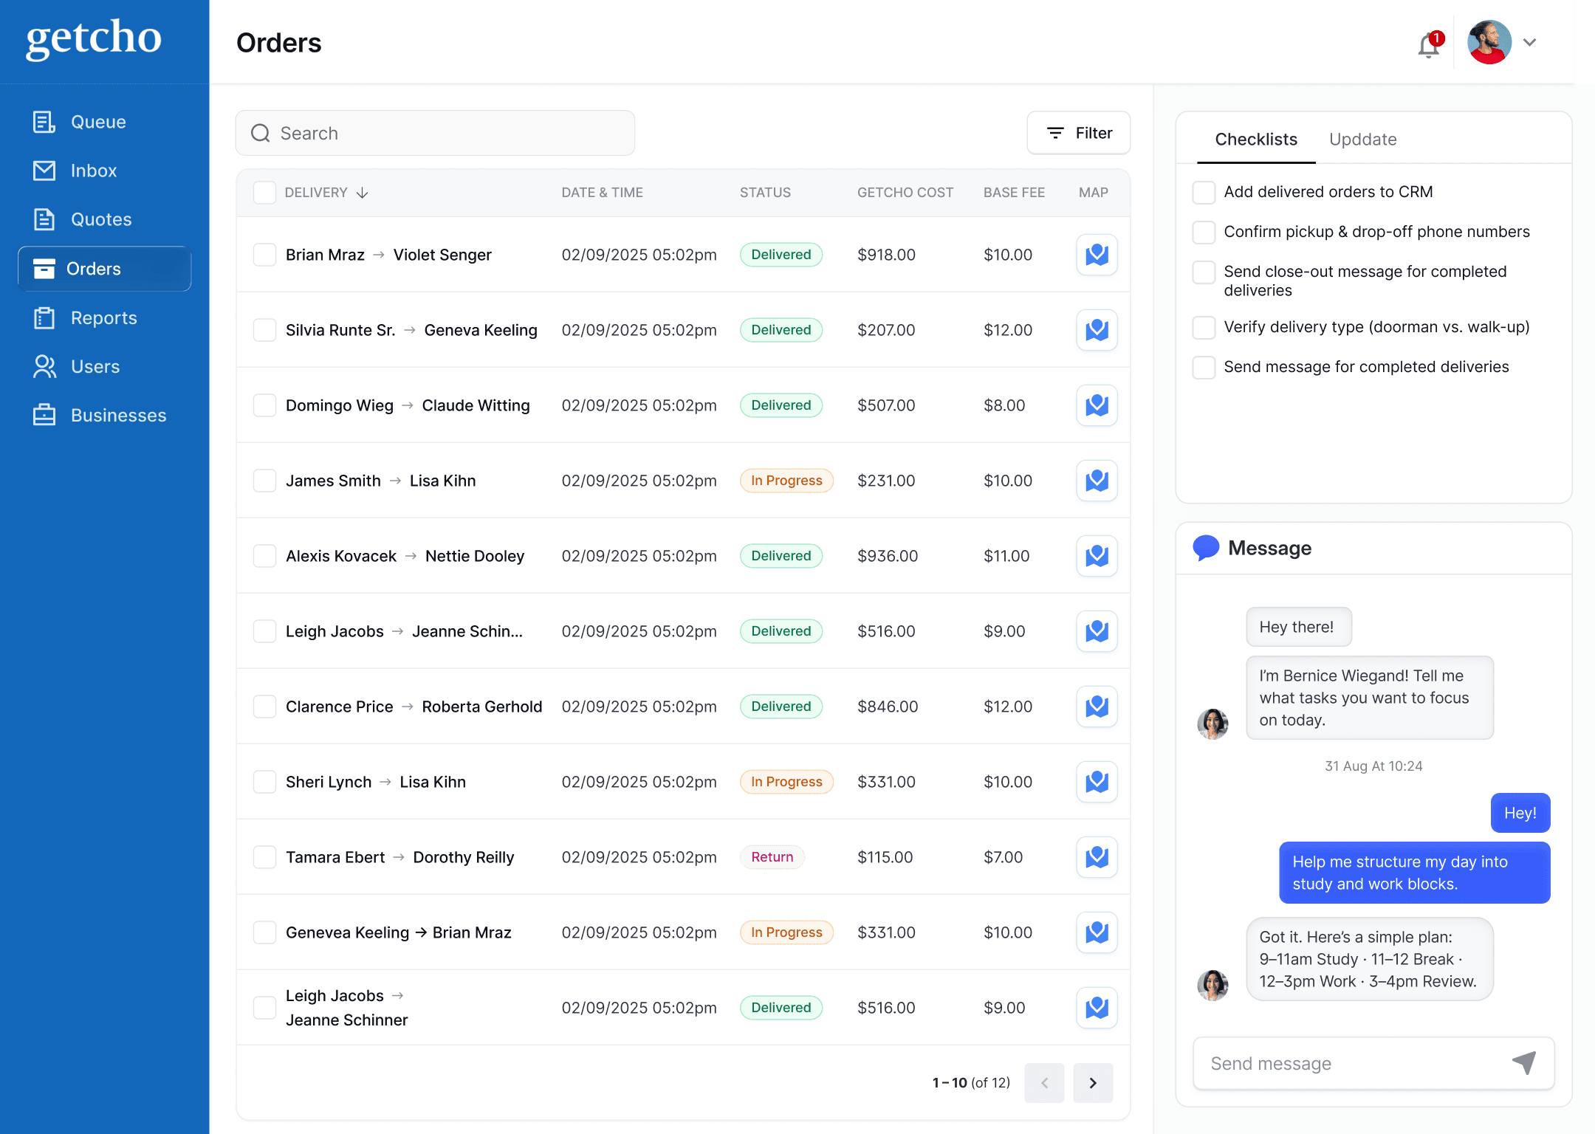Click the send message paper plane icon
This screenshot has height=1134, width=1595.
point(1524,1062)
